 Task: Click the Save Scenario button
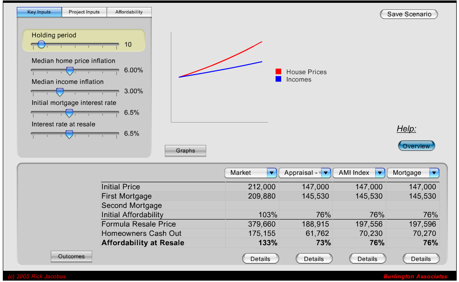(x=408, y=14)
